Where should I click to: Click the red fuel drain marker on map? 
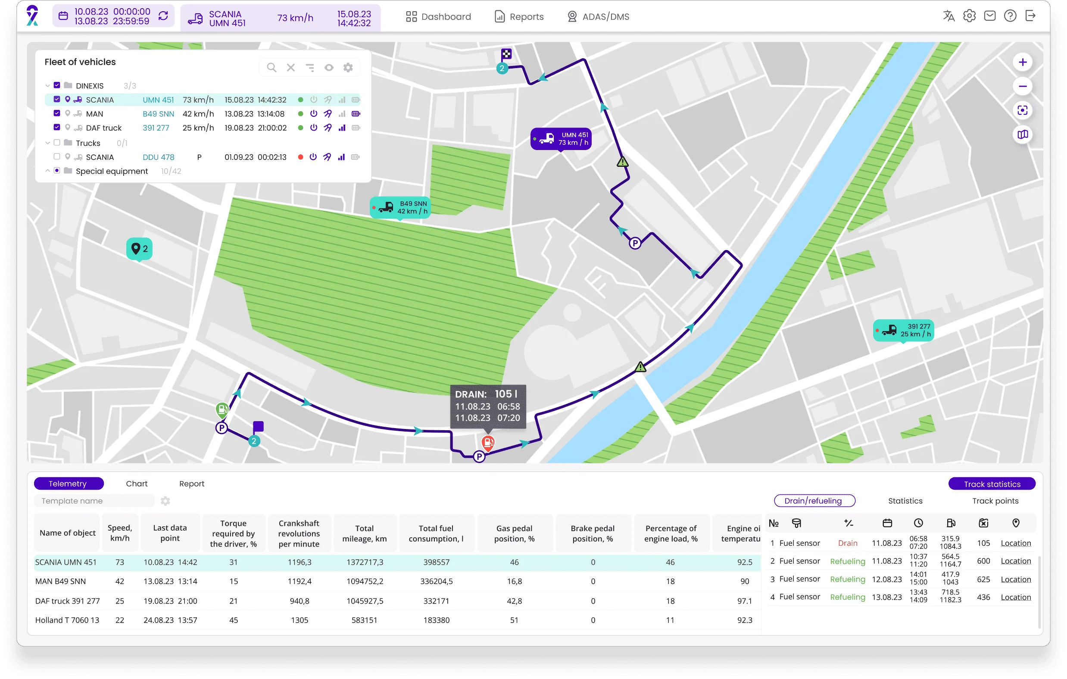click(487, 442)
